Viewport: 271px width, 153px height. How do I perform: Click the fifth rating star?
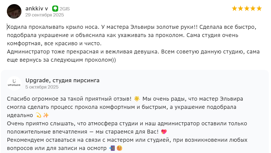(259, 8)
